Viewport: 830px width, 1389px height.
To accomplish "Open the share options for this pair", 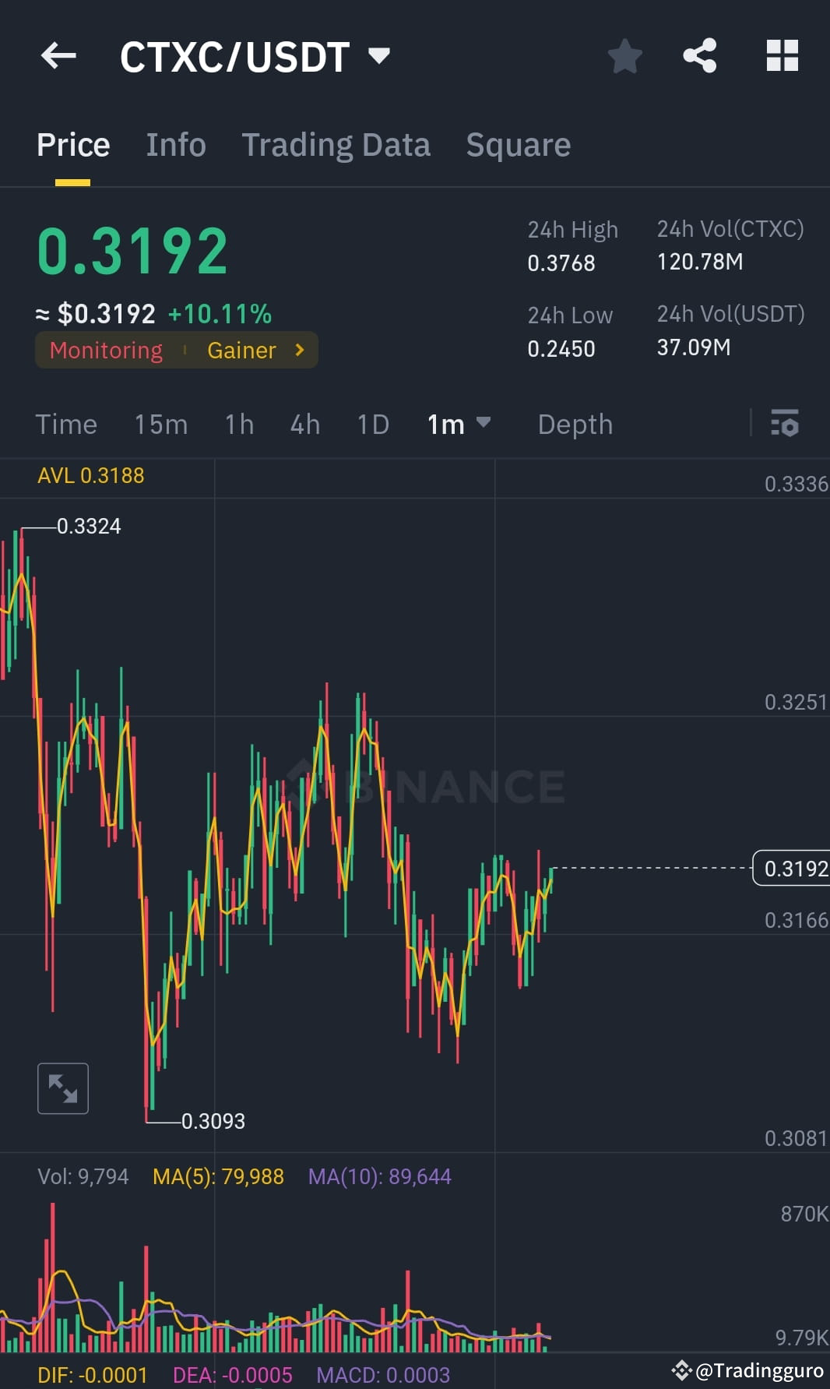I will [699, 55].
